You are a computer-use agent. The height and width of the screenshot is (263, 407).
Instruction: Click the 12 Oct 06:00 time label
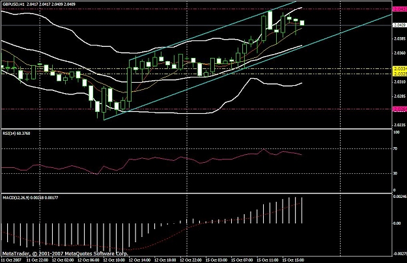click(x=89, y=260)
